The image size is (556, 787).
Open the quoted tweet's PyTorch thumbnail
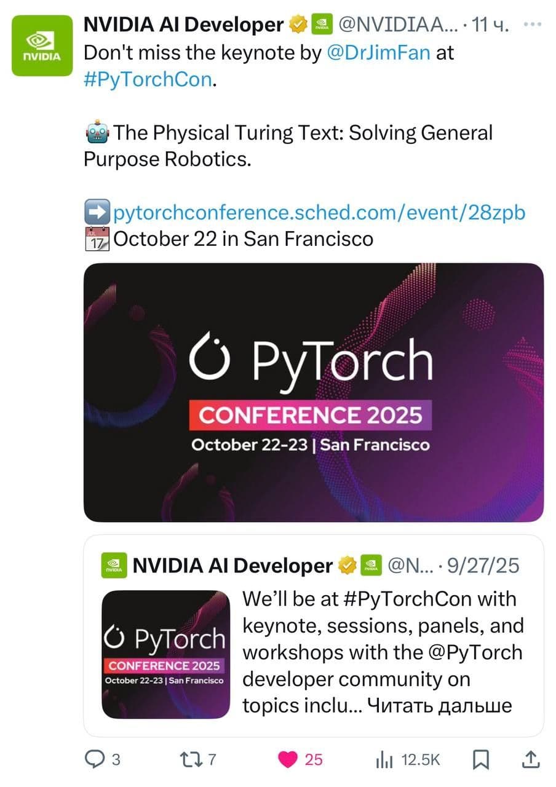165,654
